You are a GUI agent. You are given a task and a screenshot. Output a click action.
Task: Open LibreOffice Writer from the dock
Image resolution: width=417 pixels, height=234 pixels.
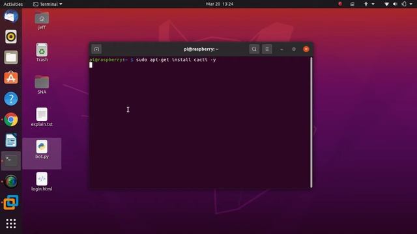(x=11, y=140)
